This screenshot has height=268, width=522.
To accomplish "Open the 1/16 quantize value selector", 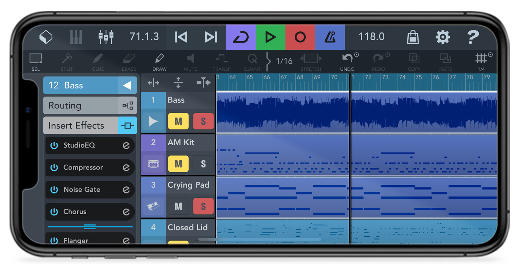I will tap(283, 60).
